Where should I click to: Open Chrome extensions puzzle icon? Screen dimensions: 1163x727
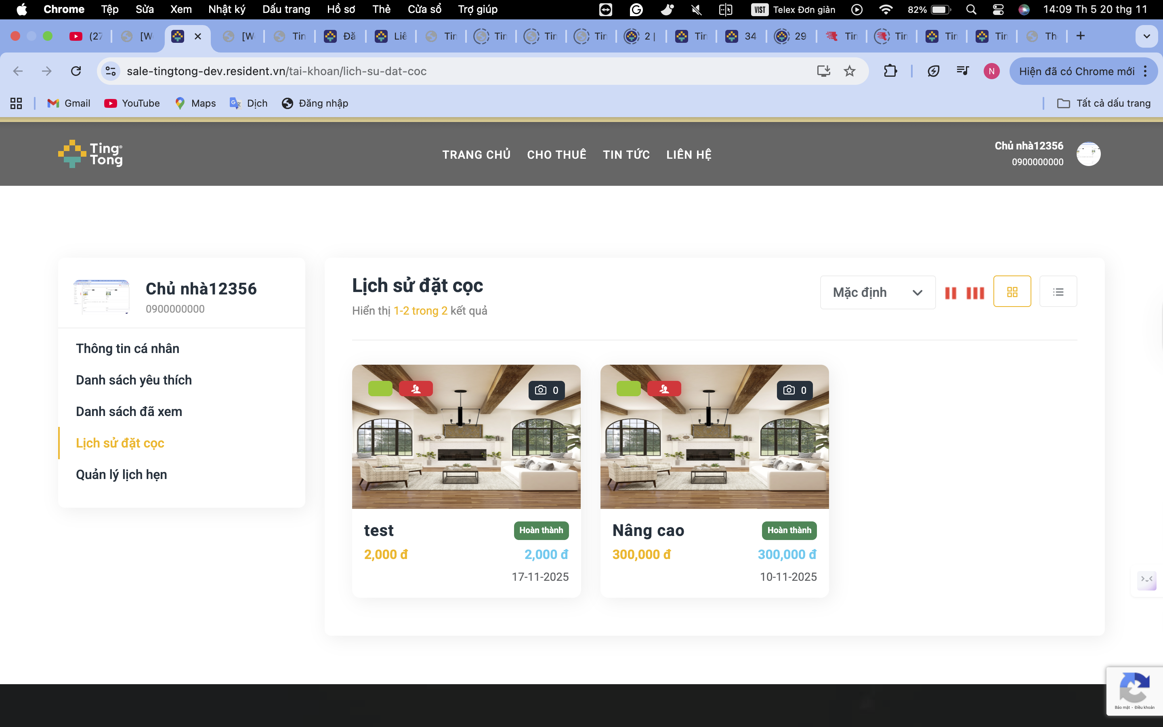[890, 71]
